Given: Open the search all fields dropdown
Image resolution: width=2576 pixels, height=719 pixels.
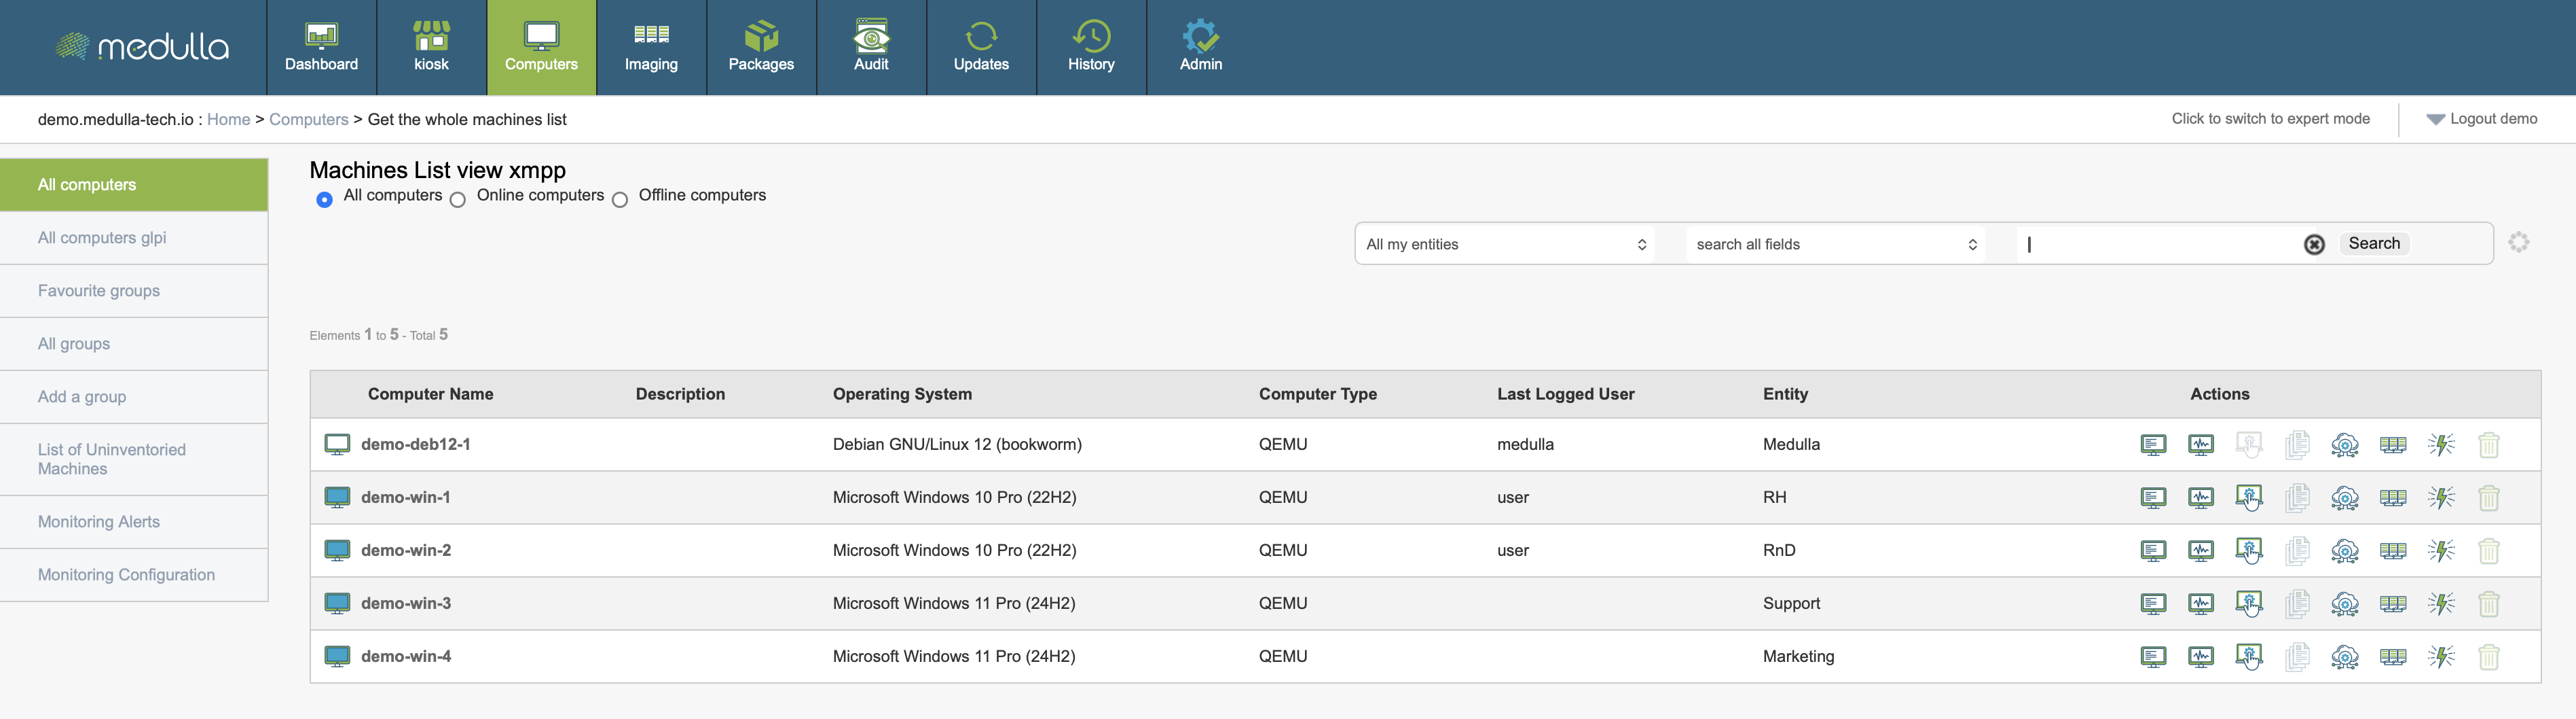Looking at the screenshot, I should pos(1835,245).
